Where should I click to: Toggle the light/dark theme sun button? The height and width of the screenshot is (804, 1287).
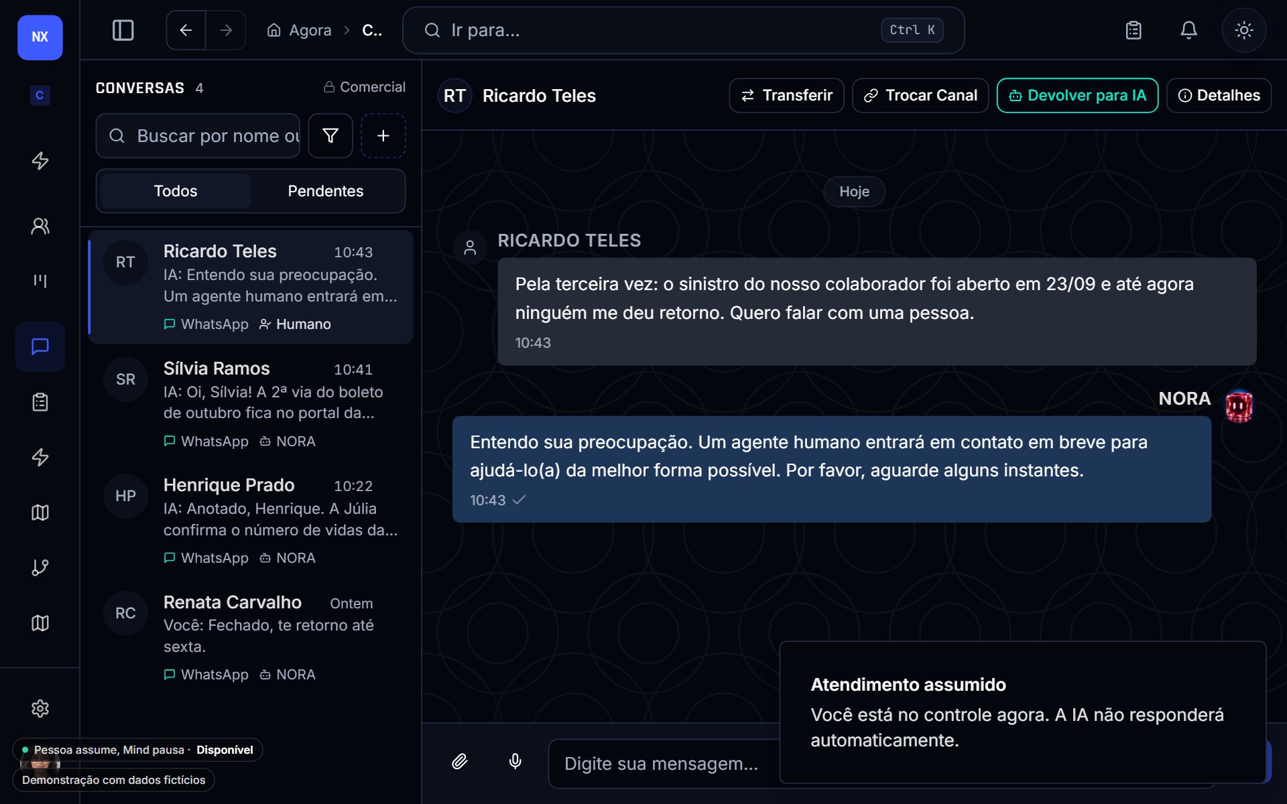point(1243,30)
